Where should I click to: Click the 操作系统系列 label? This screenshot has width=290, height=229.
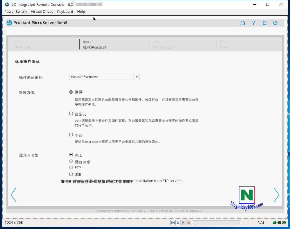tap(31, 77)
